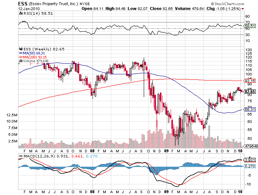Click the MACD(12,26,9) legend label
258x195 pixels.
tap(39, 156)
